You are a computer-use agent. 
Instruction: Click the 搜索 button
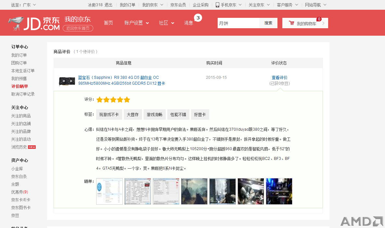pyautogui.click(x=268, y=23)
